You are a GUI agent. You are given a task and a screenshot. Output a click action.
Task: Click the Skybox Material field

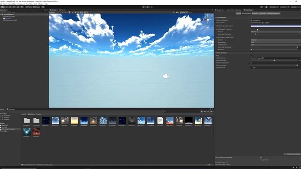coord(276,20)
